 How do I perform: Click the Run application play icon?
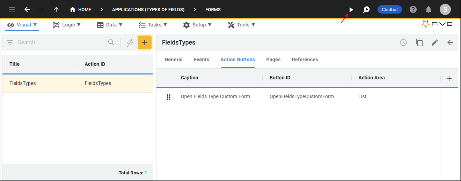coord(351,10)
